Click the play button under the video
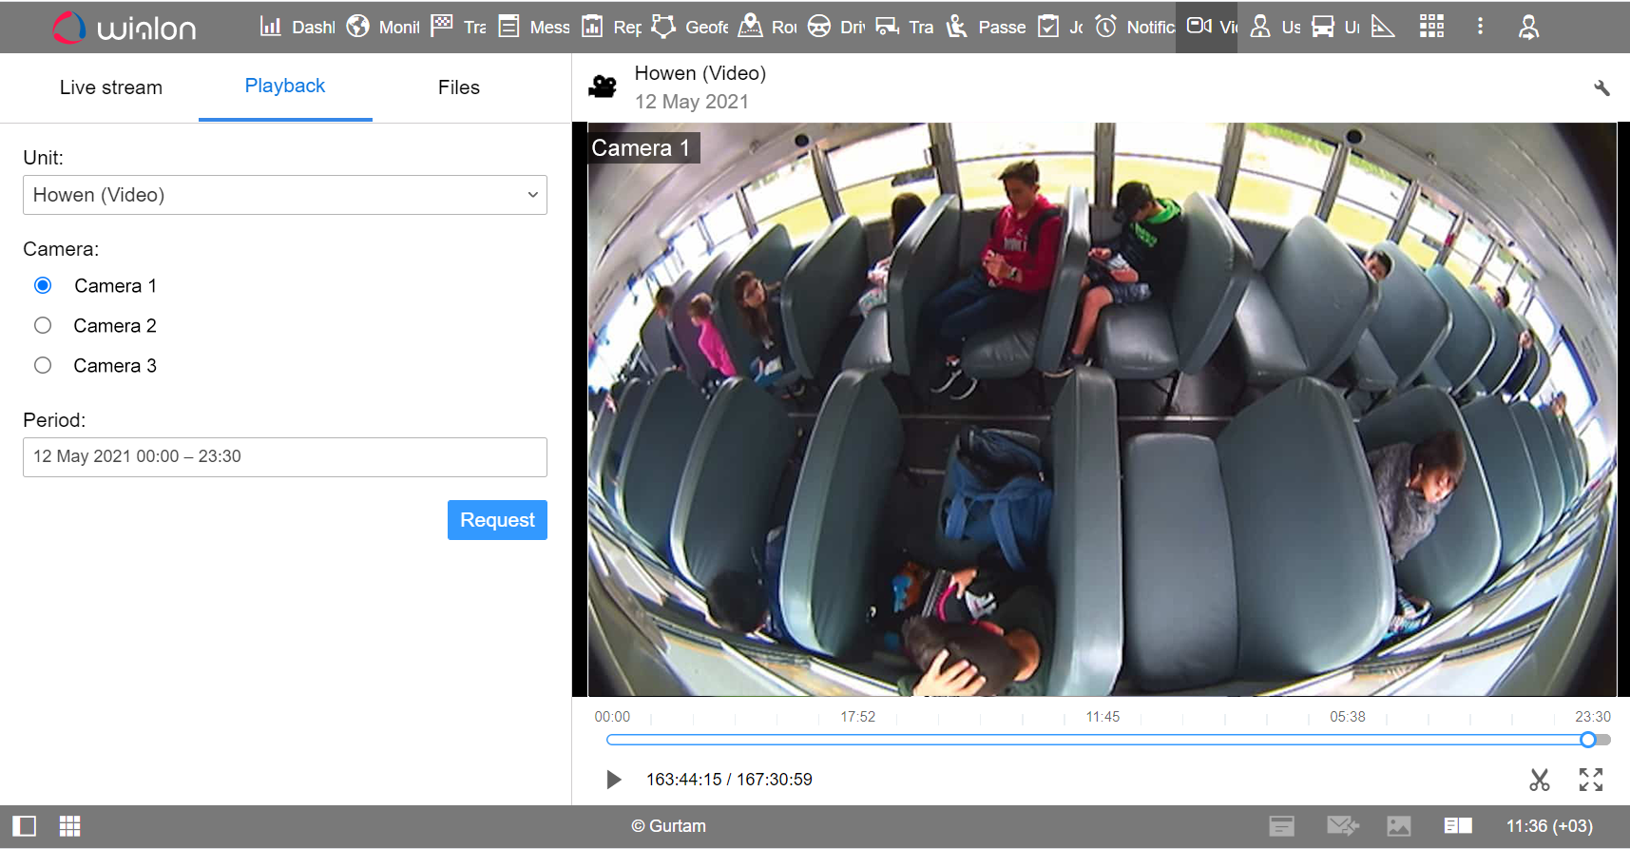 point(613,780)
